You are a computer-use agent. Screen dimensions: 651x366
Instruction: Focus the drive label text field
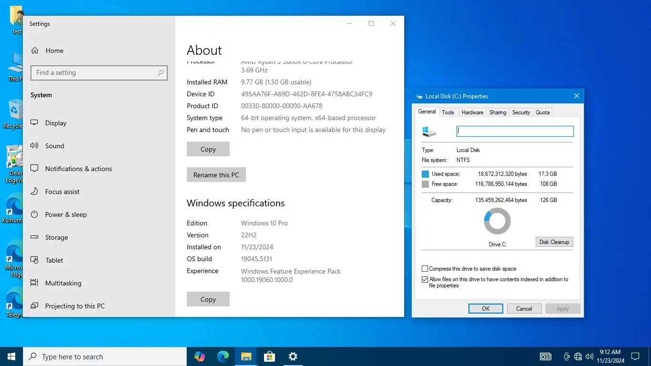pos(515,131)
